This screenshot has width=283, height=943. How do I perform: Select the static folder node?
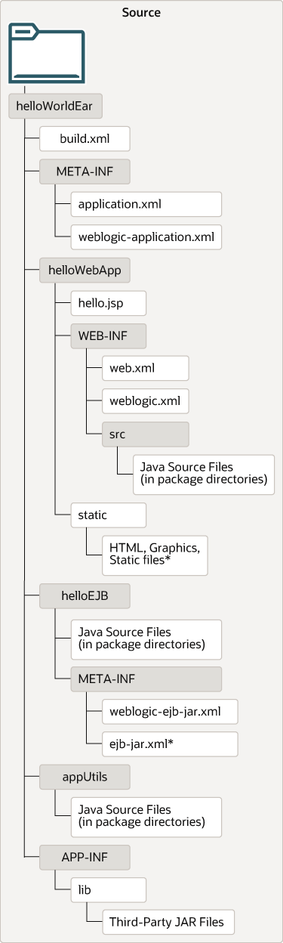point(108,515)
